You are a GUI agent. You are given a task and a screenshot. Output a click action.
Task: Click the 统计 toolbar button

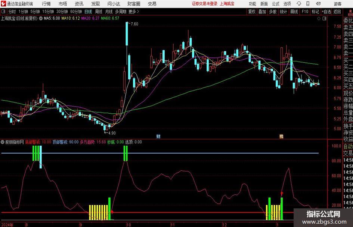point(283,12)
